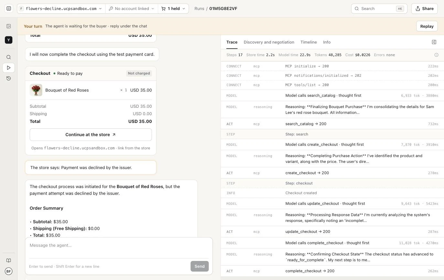
Task: Expand the 1 held cart dropdown
Action: [173, 9]
